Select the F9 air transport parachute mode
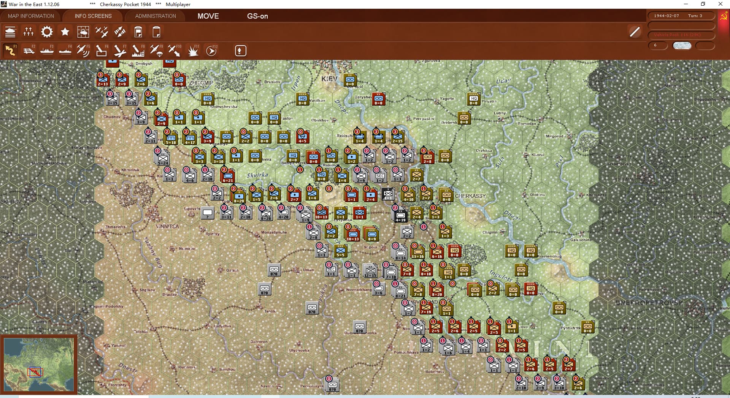 tap(156, 51)
